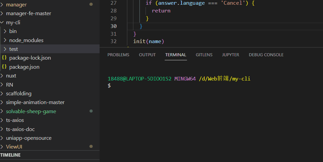The height and width of the screenshot is (162, 323).
Task: Click the JSON icon of package-lock.json
Action: (4, 58)
